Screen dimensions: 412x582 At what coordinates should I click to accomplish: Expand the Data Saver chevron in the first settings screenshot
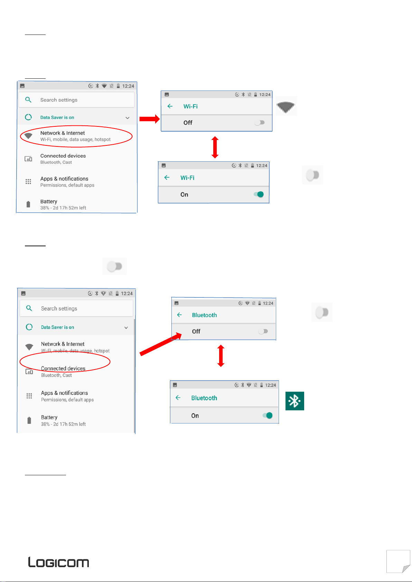pos(128,118)
